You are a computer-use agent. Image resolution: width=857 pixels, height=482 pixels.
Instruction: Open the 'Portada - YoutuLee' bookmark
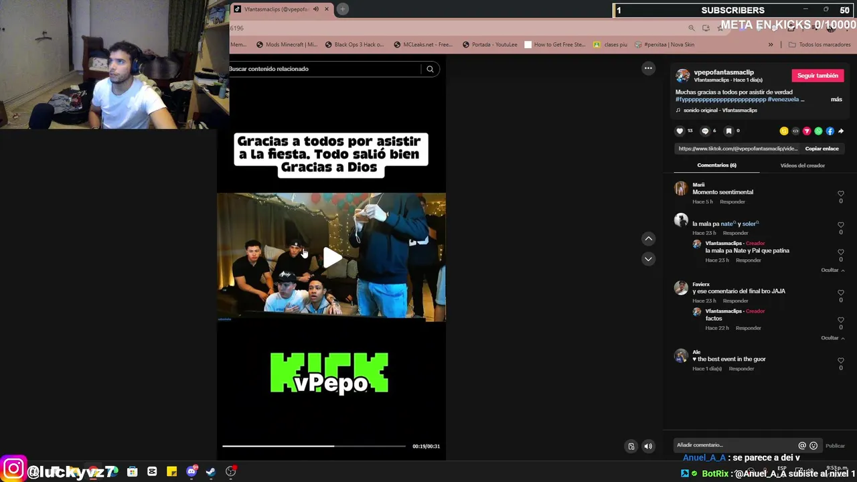click(489, 45)
